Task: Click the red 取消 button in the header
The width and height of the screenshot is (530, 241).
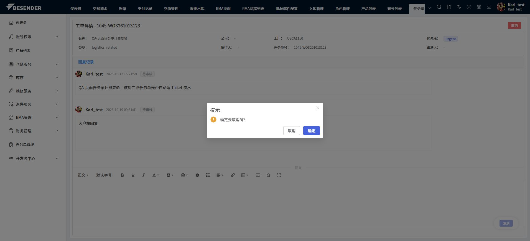Action: 514,25
